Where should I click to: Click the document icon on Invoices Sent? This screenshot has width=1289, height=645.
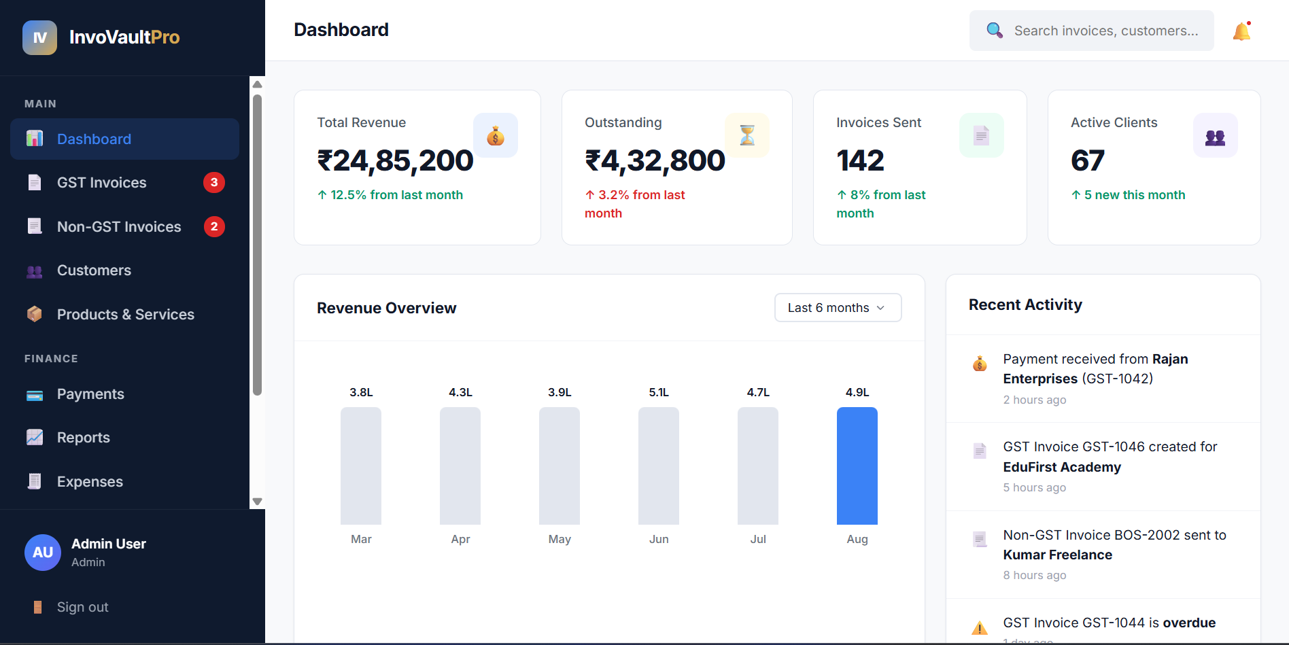point(982,135)
